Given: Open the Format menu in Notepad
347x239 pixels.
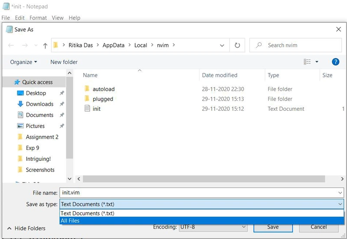Looking at the screenshot, I should tap(38, 18).
